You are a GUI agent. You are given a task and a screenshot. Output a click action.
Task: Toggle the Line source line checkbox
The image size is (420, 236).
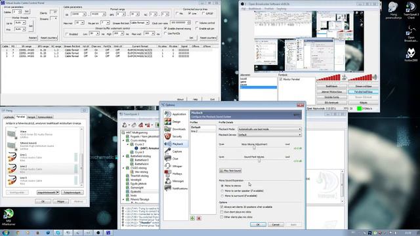click(x=190, y=13)
